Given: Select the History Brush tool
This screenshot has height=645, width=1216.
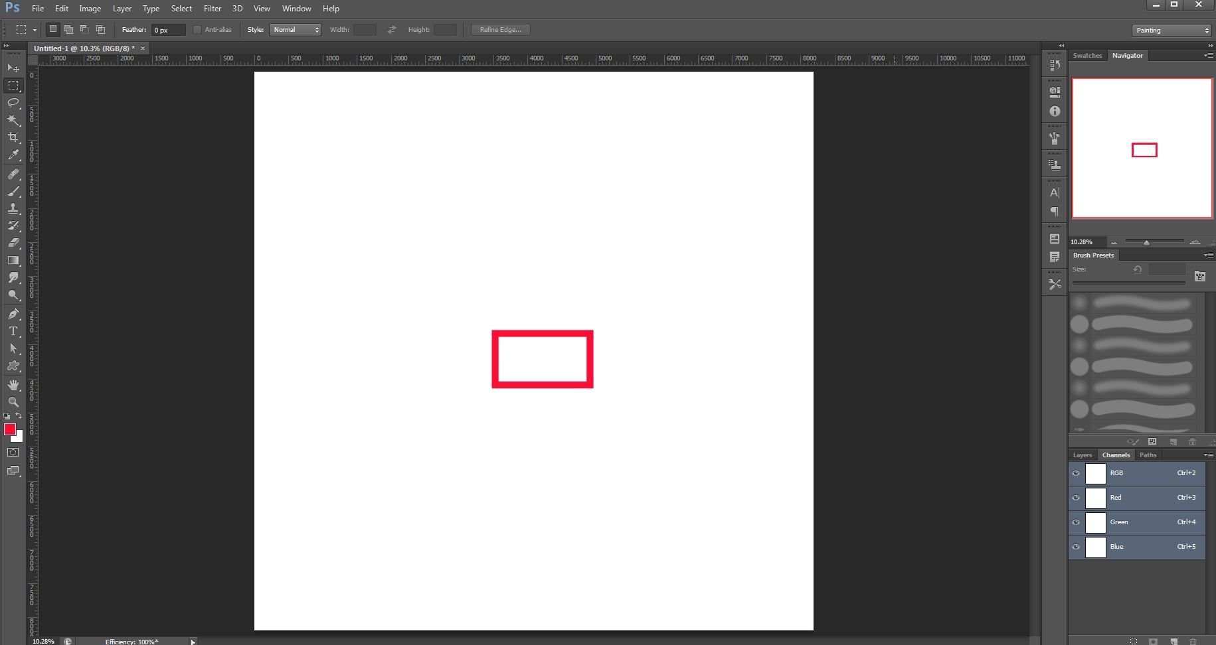Looking at the screenshot, I should [13, 226].
